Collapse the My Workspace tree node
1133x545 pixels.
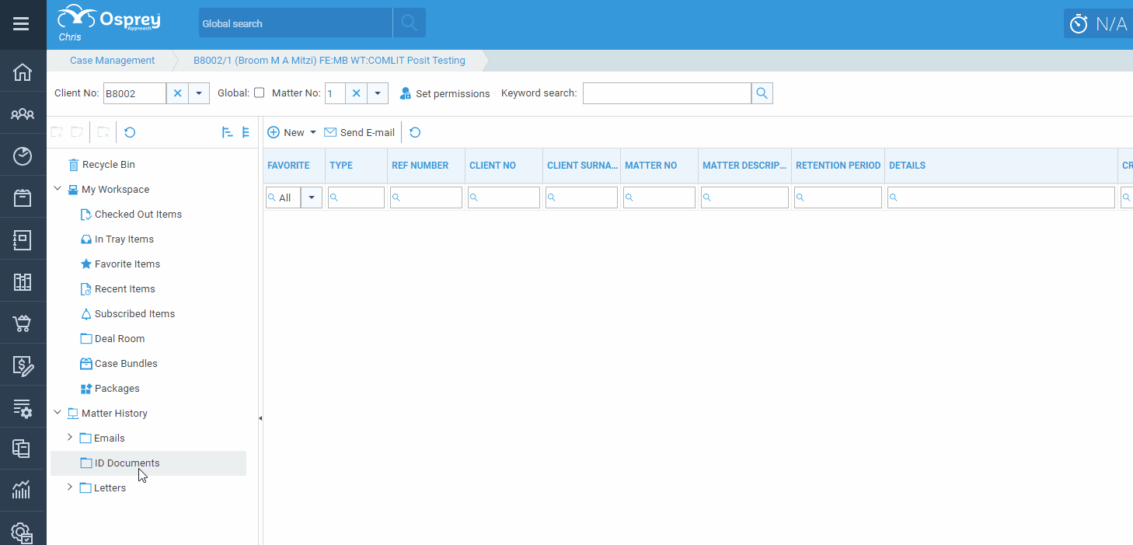[58, 189]
